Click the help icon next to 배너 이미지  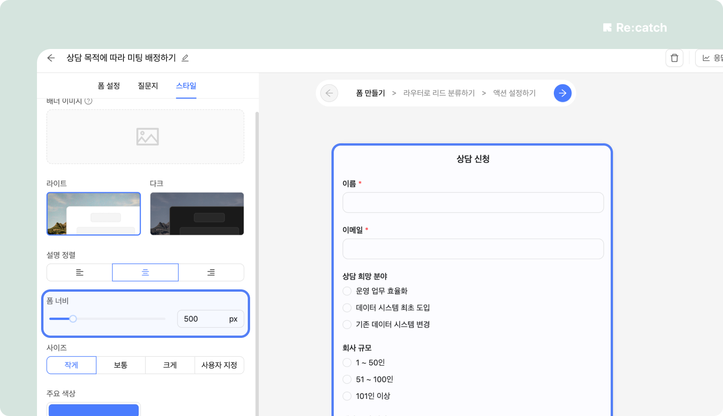point(88,101)
